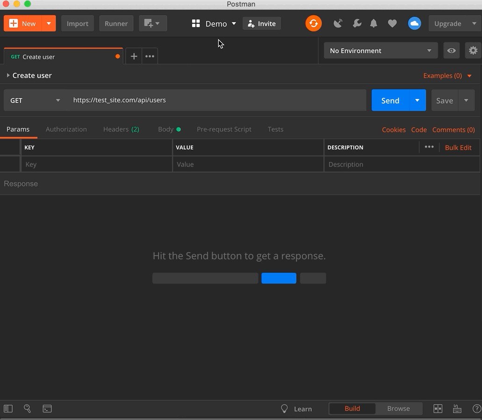Switch to the Authorization tab
This screenshot has height=420, width=482.
coord(66,129)
